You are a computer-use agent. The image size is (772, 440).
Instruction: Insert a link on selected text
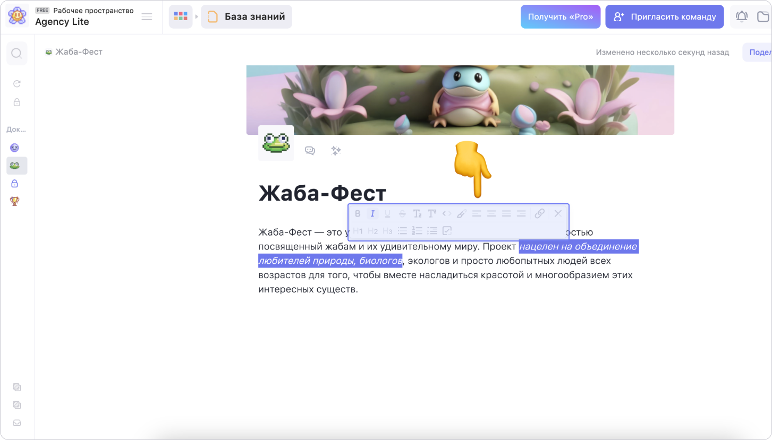[x=539, y=213]
